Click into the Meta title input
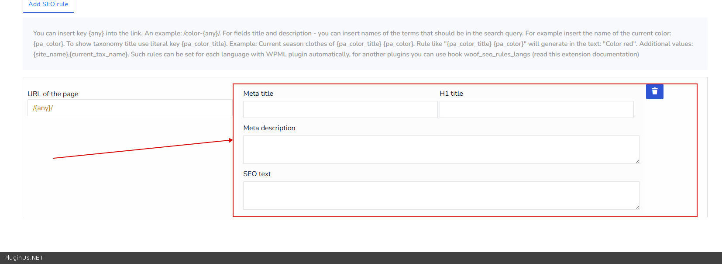The image size is (722, 264). point(340,110)
